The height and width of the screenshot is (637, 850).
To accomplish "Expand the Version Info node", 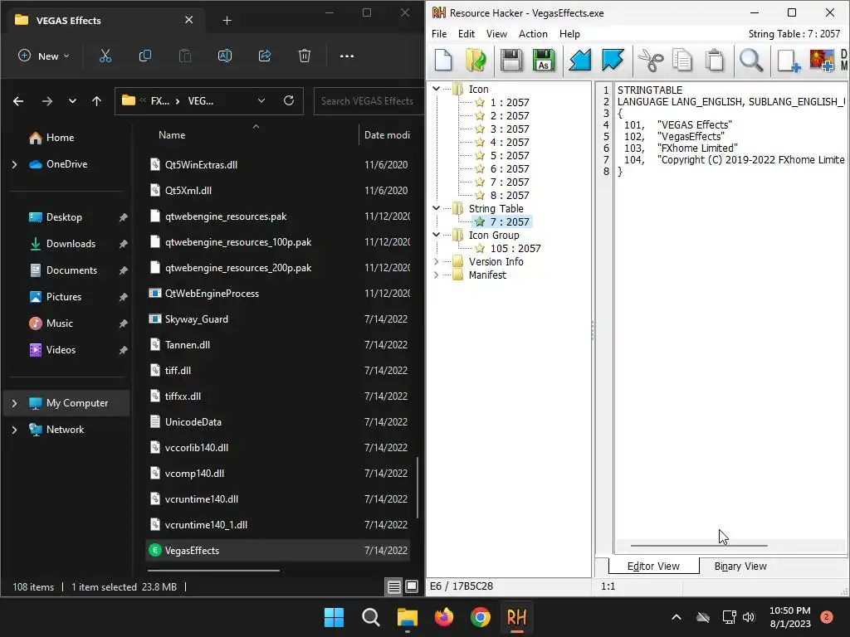I will click(436, 261).
